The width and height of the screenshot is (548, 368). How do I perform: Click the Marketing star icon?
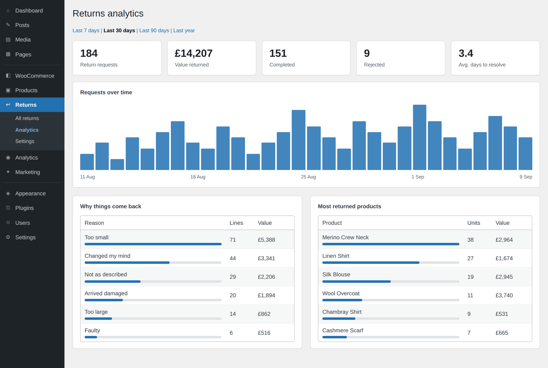(x=8, y=172)
